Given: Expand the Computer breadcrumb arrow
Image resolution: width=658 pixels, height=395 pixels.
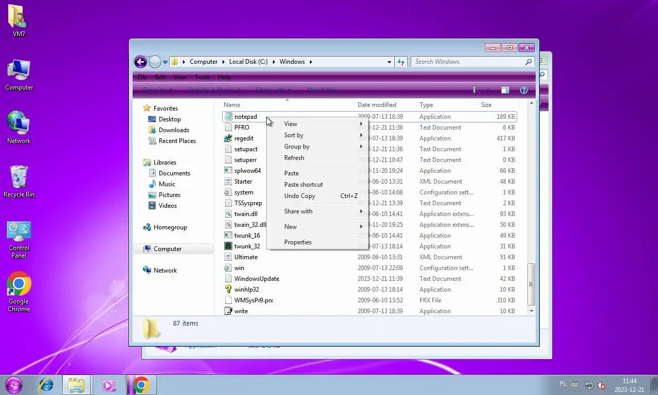Looking at the screenshot, I should point(224,62).
